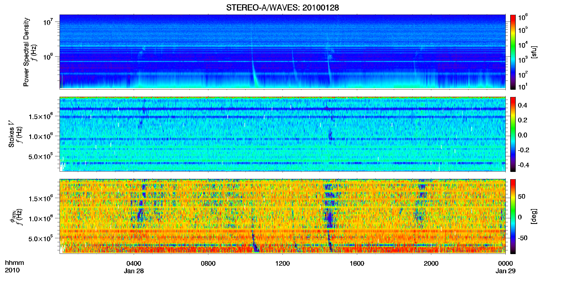
Task: Click the 0400 time axis label
Action: click(134, 263)
